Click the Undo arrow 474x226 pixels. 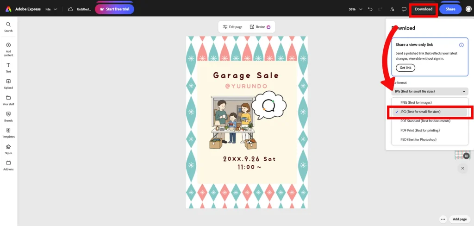(x=370, y=9)
